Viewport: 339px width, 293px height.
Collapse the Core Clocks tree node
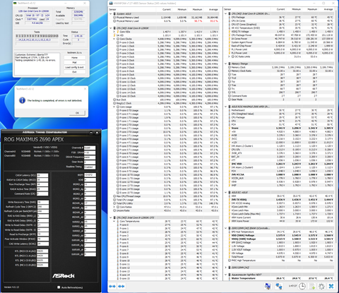coord(114,39)
